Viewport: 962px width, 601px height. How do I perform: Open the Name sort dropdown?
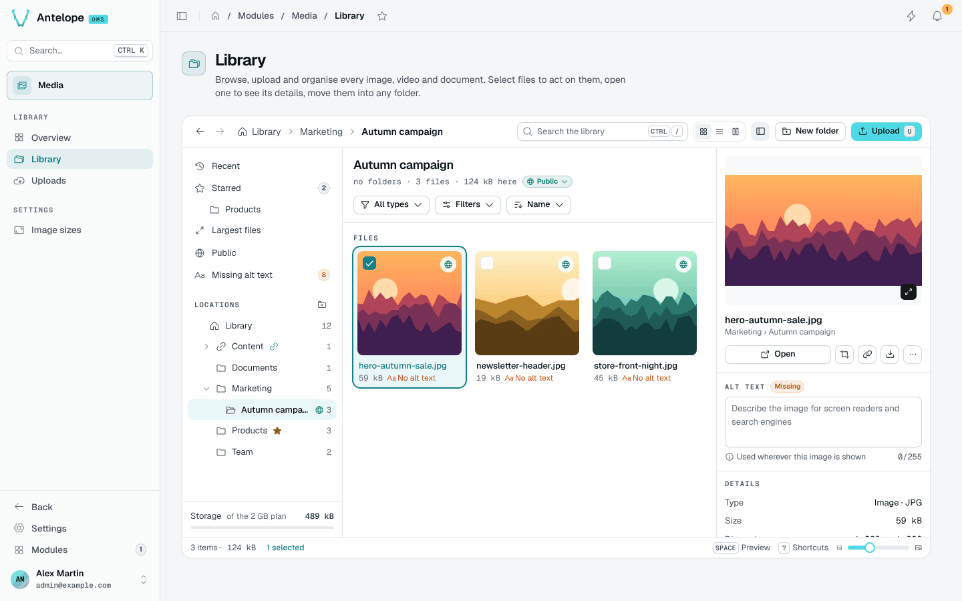point(538,205)
